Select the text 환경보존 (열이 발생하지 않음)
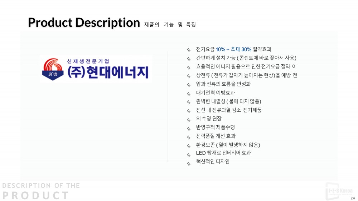 (228, 145)
